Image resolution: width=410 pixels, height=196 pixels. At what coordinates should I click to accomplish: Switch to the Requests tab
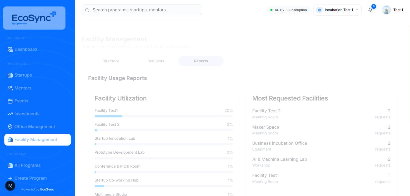(x=156, y=61)
